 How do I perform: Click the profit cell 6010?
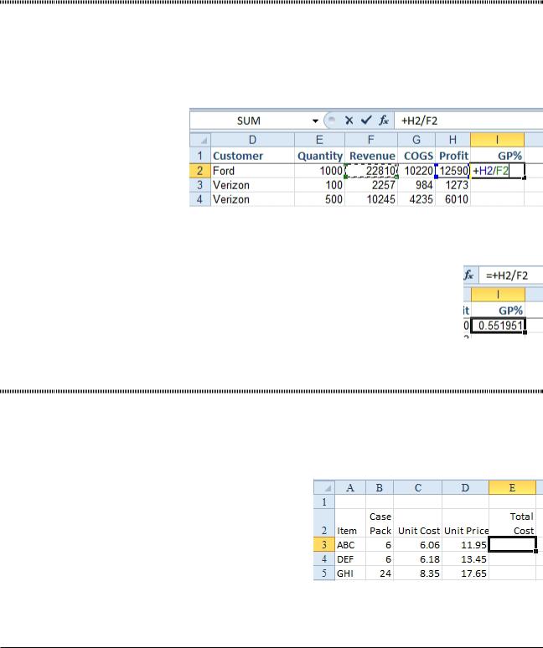pyautogui.click(x=452, y=199)
